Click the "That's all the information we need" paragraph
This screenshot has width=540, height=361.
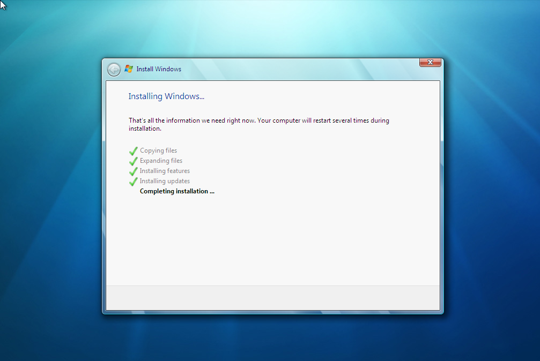pyautogui.click(x=259, y=124)
